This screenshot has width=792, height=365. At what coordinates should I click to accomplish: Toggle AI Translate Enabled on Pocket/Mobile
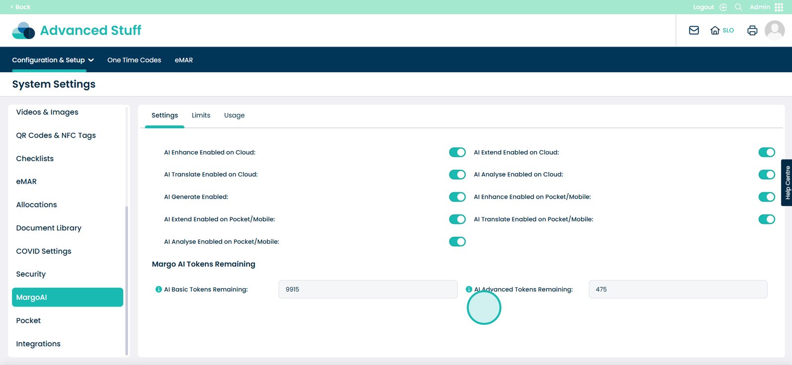pyautogui.click(x=766, y=219)
